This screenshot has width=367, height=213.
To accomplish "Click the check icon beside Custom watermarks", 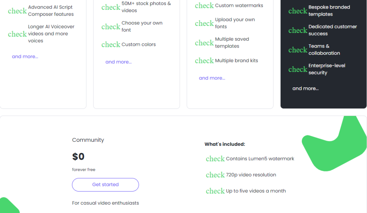I will coord(204,6).
